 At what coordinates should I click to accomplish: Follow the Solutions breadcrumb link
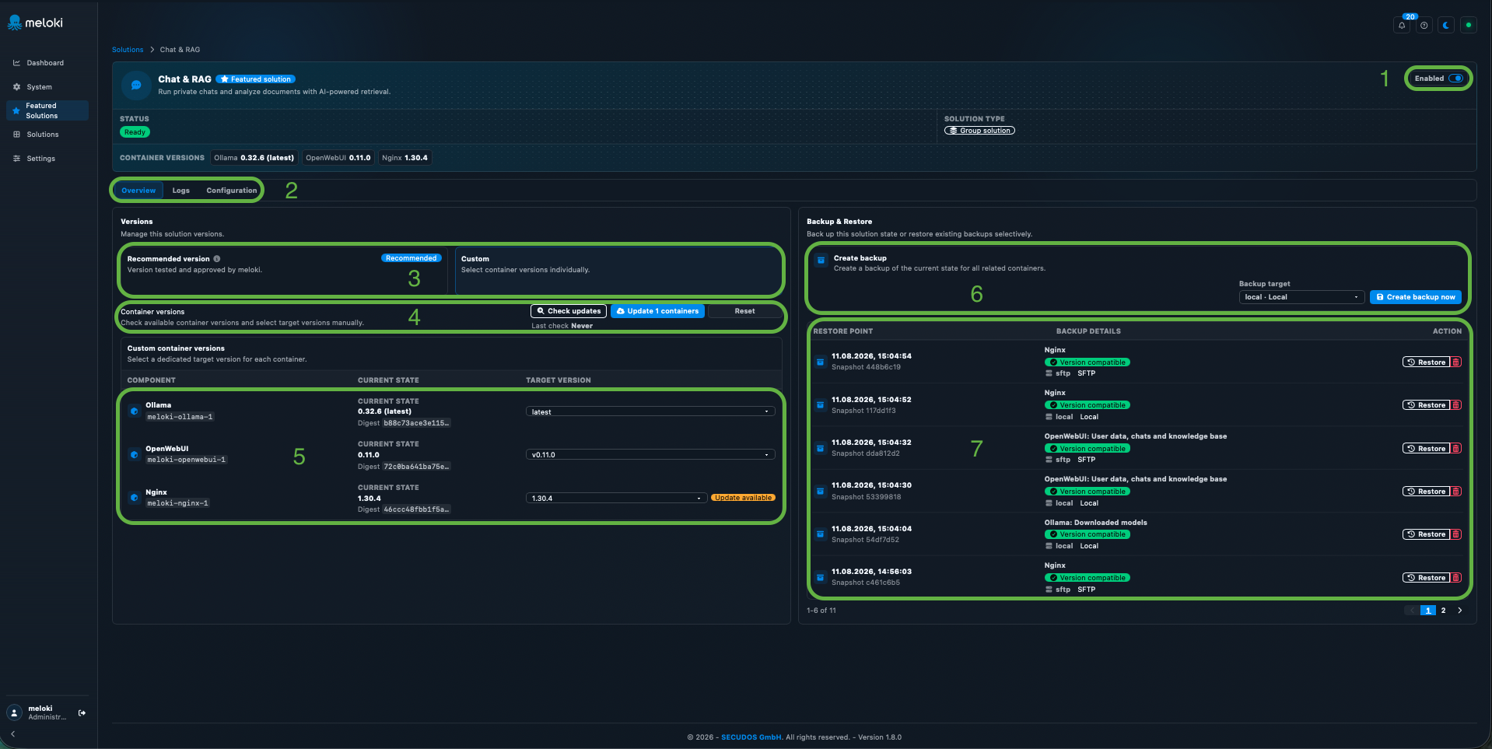(128, 50)
